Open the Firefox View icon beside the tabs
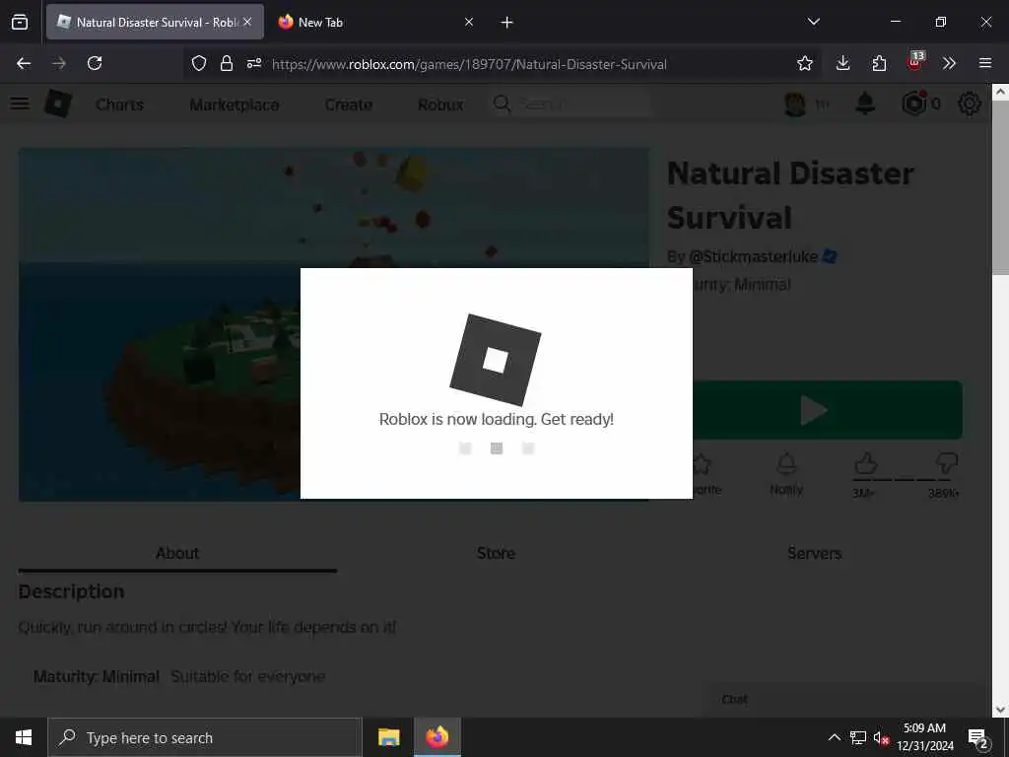Screen dimensions: 1009x757 point(20,22)
